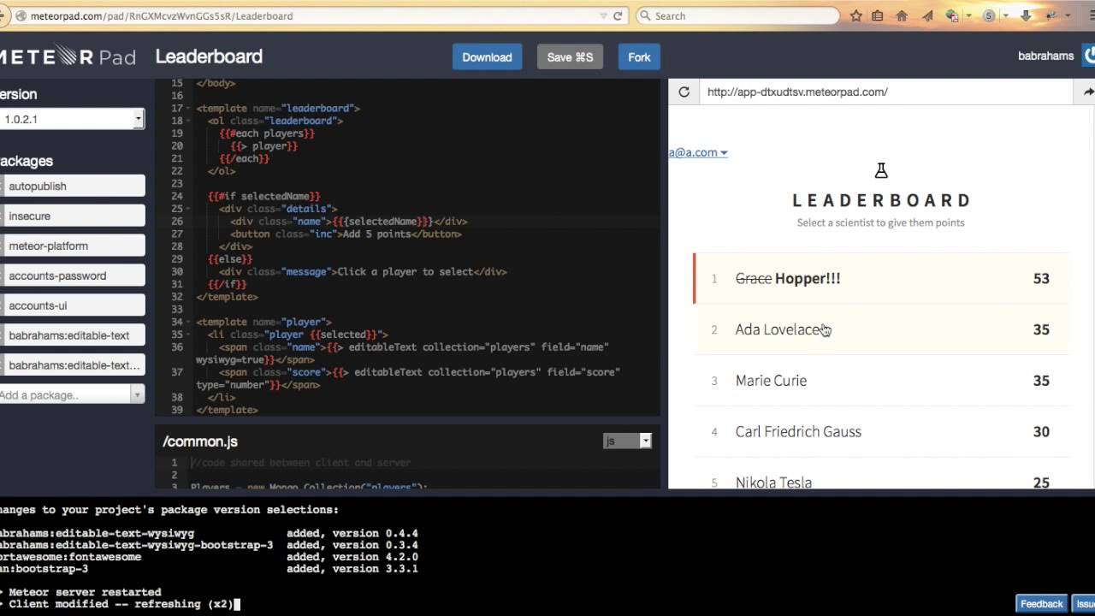Click the wrench developer tools icon
This screenshot has height=616, width=1095.
coord(1051,15)
